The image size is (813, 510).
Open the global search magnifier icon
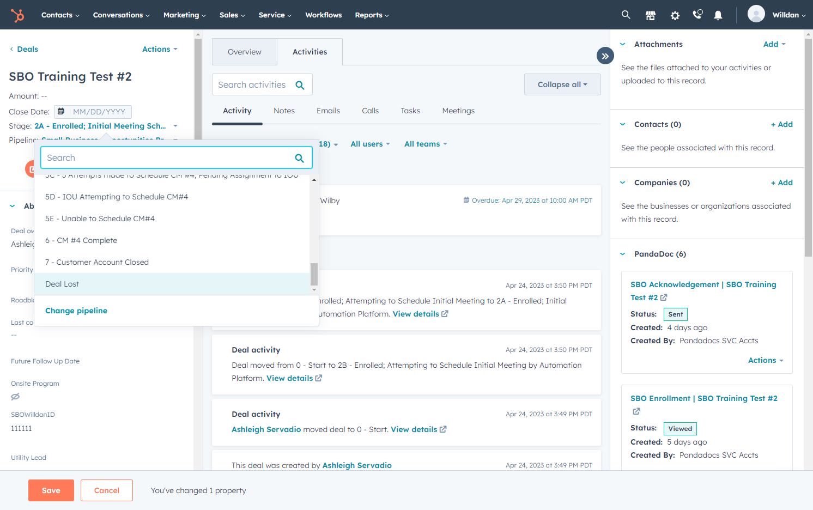626,15
